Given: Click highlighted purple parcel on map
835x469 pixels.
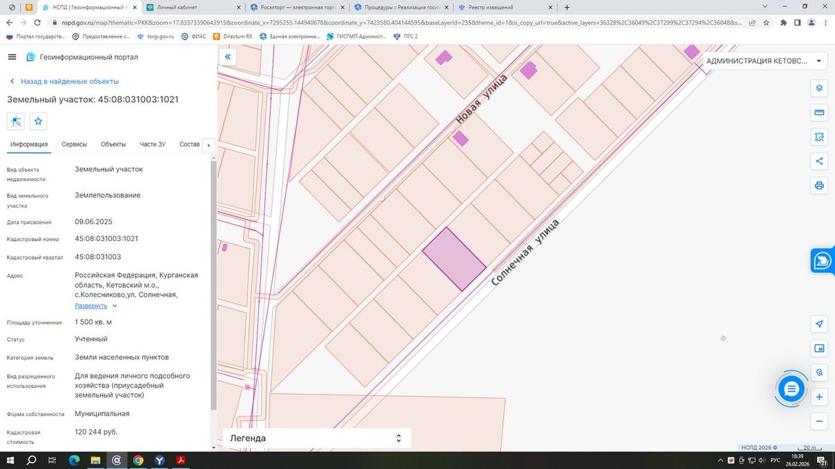Looking at the screenshot, I should click(454, 259).
